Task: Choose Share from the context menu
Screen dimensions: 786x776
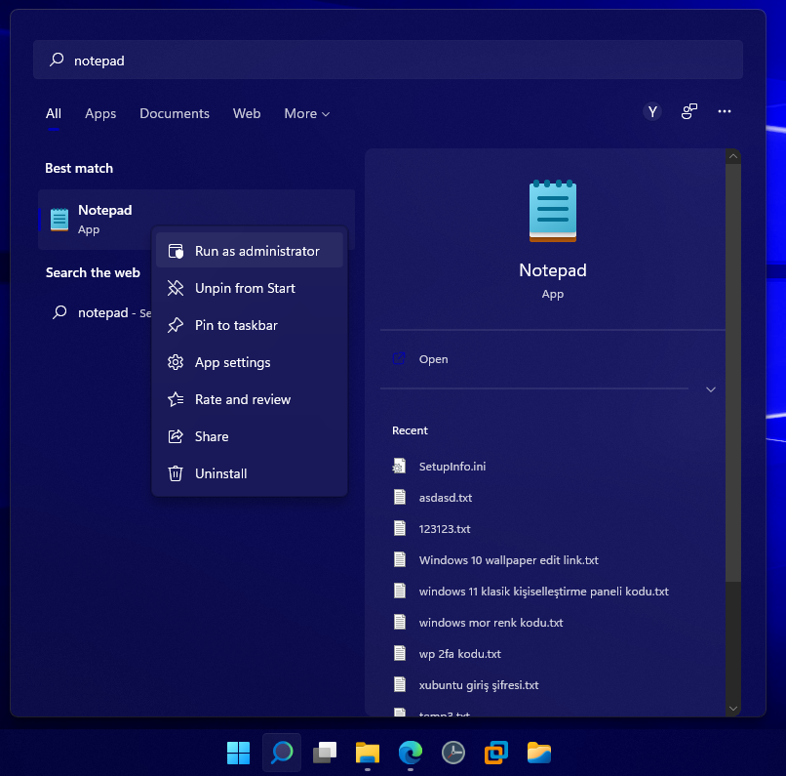Action: [x=249, y=436]
